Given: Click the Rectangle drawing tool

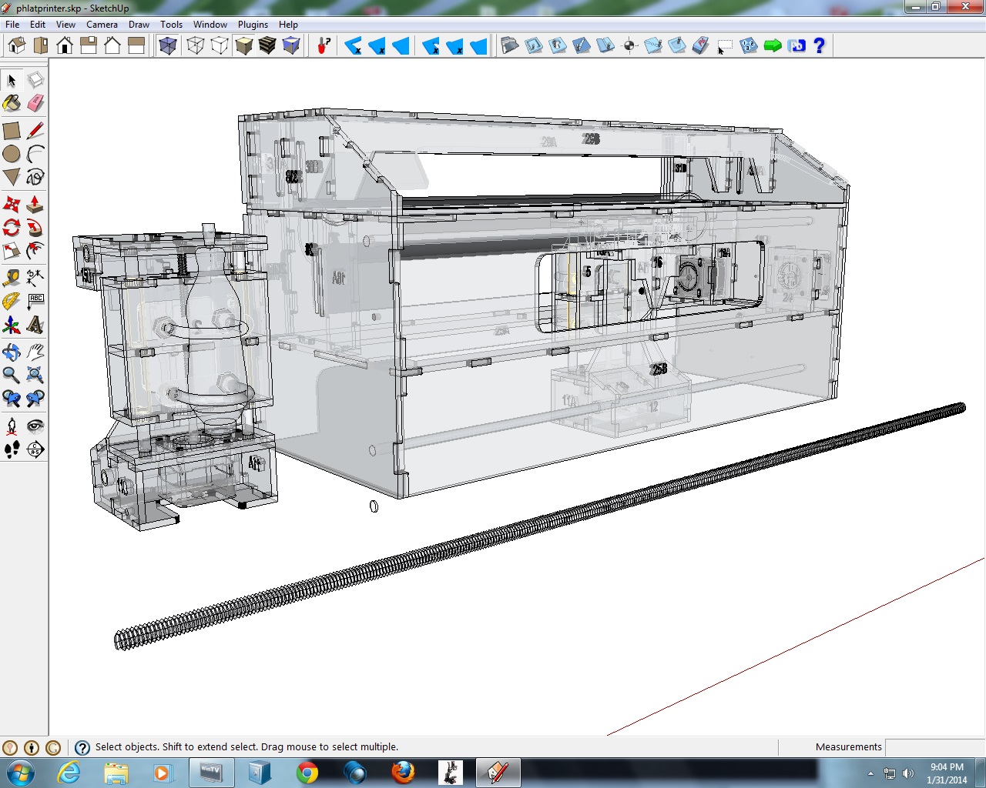Looking at the screenshot, I should [x=12, y=131].
